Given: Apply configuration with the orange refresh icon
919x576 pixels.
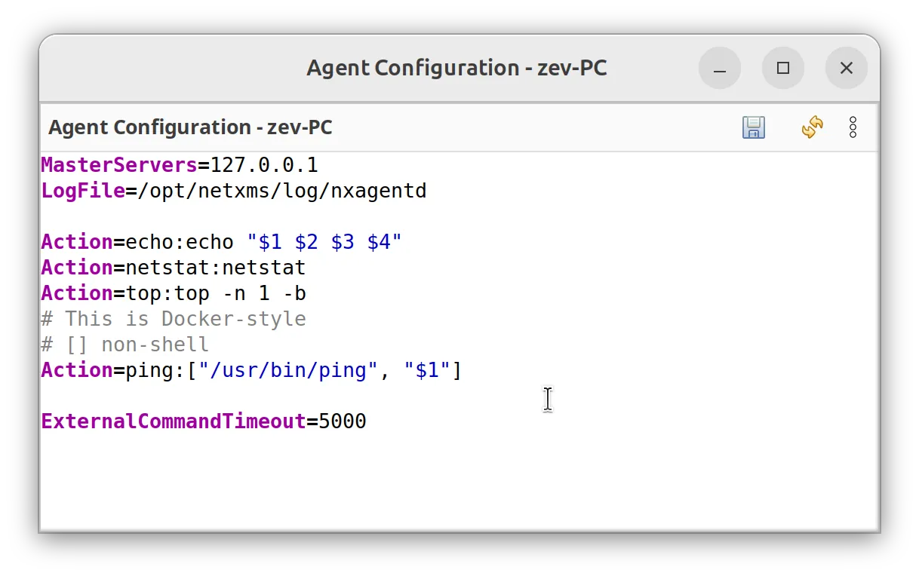Looking at the screenshot, I should pyautogui.click(x=812, y=127).
